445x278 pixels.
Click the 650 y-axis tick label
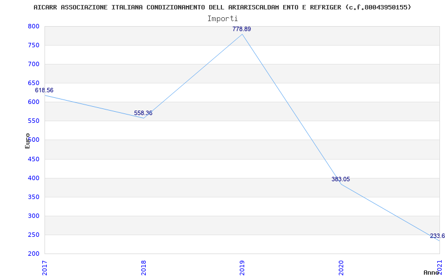(x=33, y=83)
